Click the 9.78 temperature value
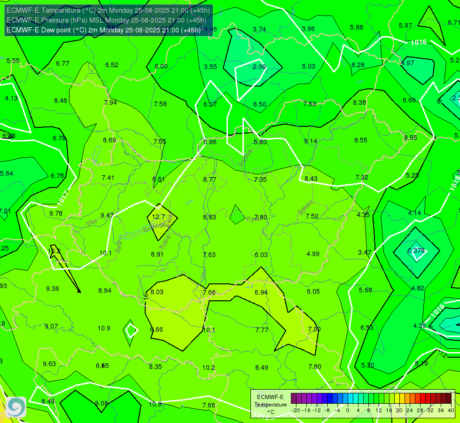This screenshot has width=460, height=423. (x=56, y=213)
